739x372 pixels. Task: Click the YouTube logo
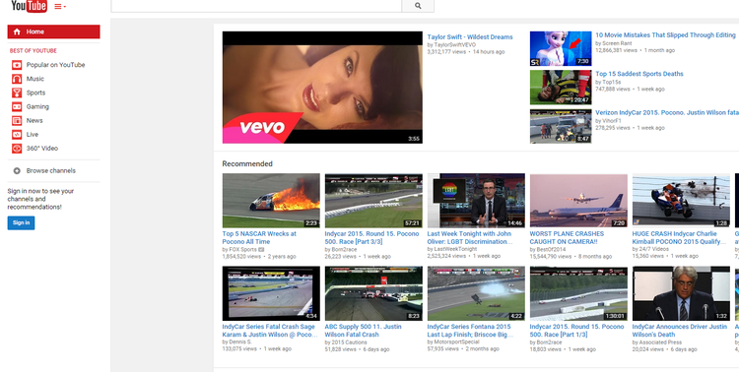tap(29, 6)
